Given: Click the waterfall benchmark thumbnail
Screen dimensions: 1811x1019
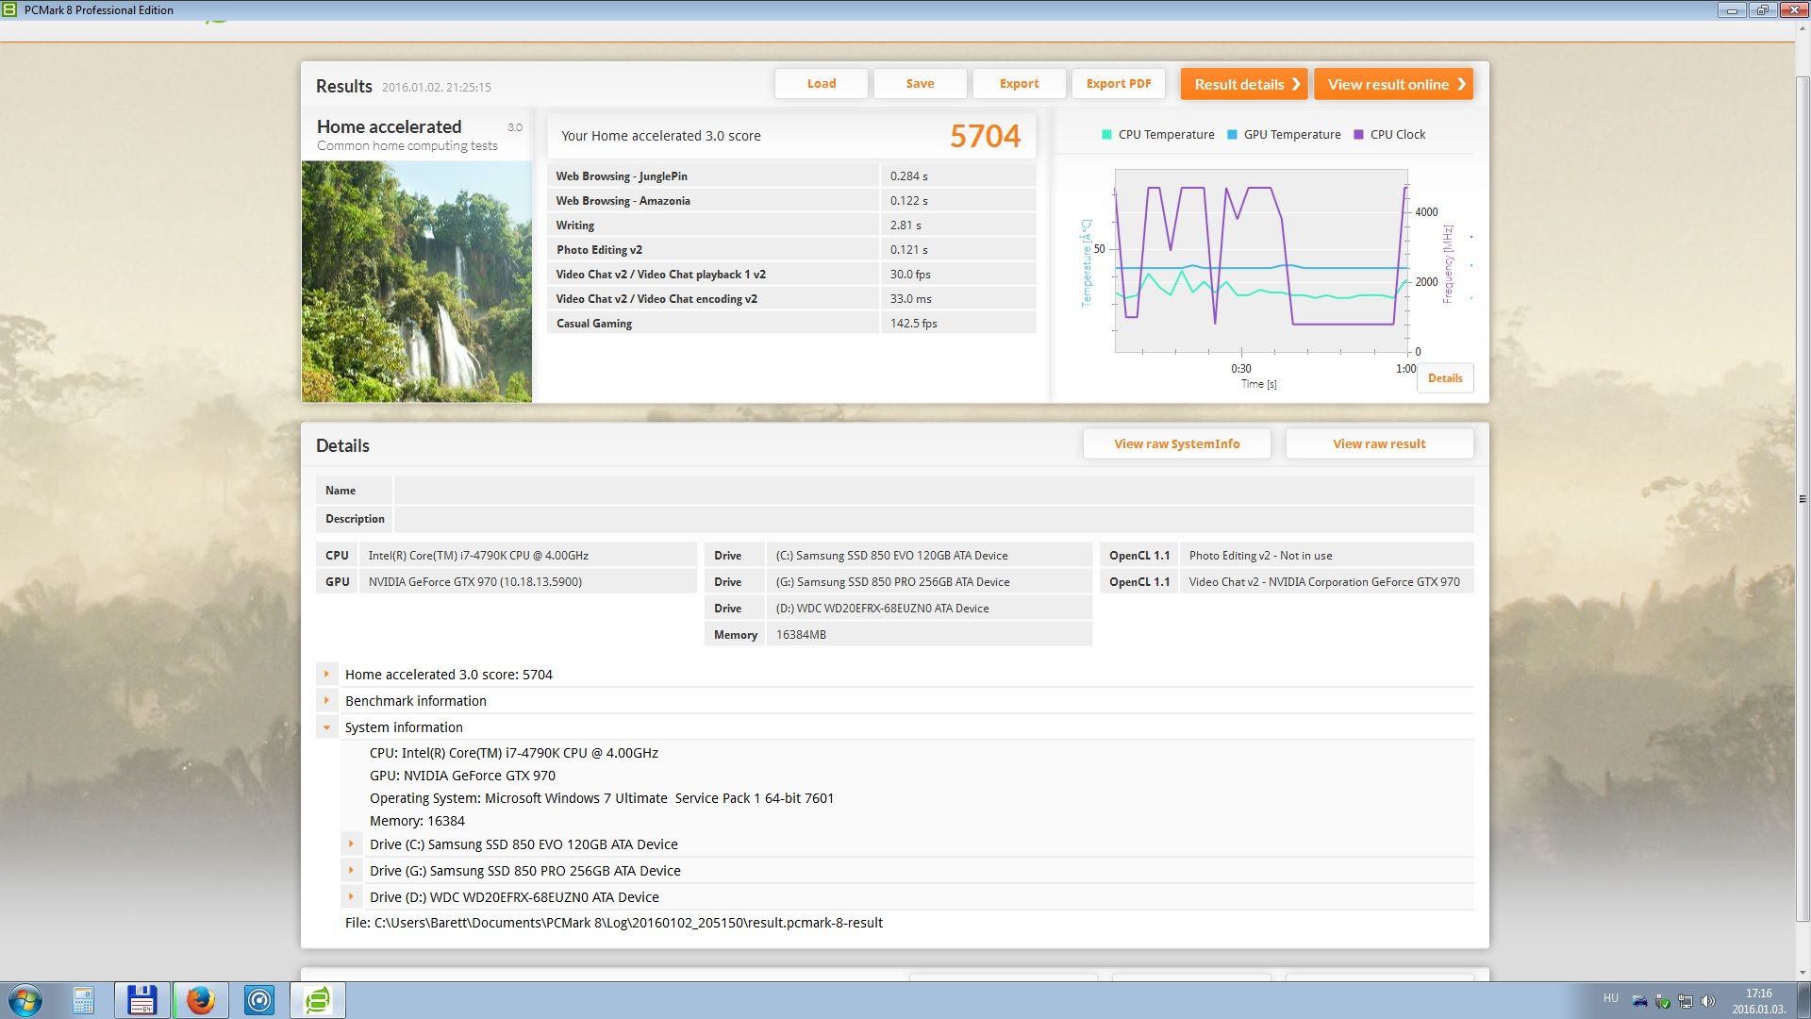Looking at the screenshot, I should coord(416,281).
